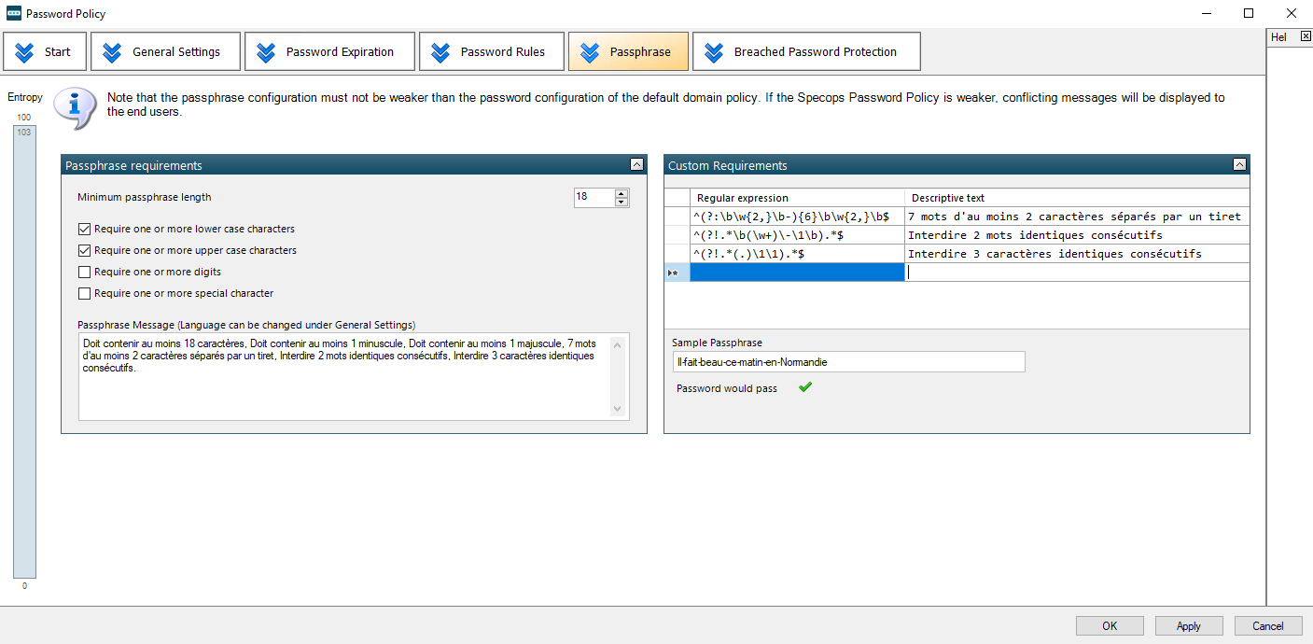This screenshot has height=644, width=1313.
Task: Enable require one or more special character
Action: coord(85,293)
